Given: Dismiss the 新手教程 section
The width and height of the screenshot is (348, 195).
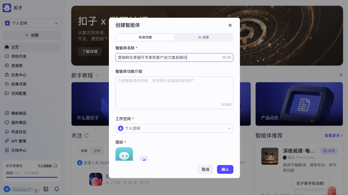Looking at the screenshot, I should click(341, 75).
